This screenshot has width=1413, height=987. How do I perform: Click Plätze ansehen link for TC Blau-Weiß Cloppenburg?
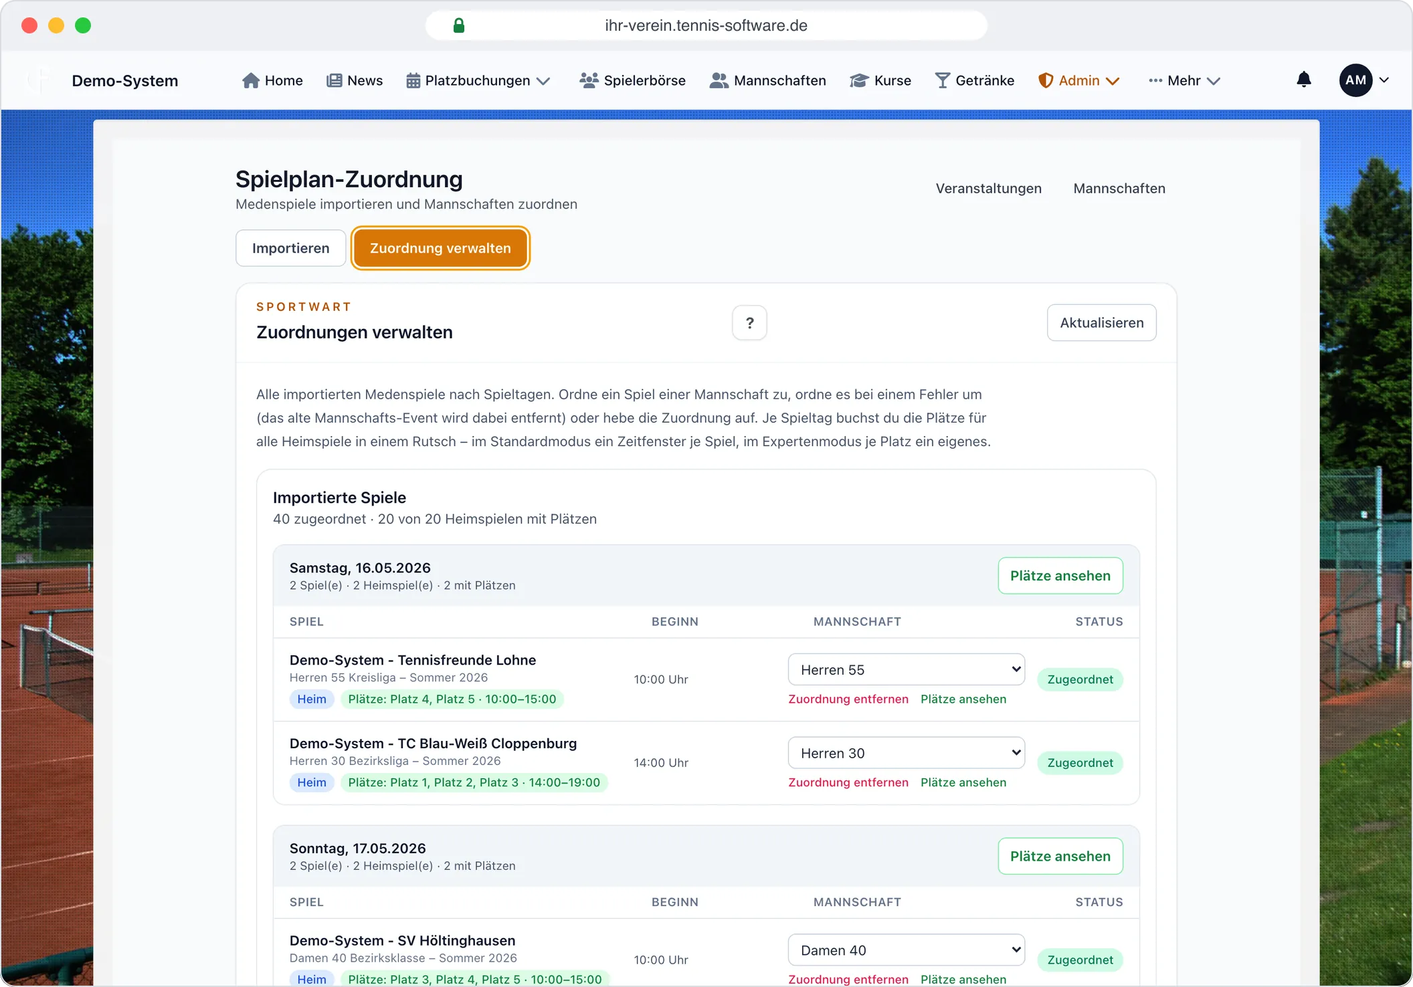pyautogui.click(x=963, y=782)
